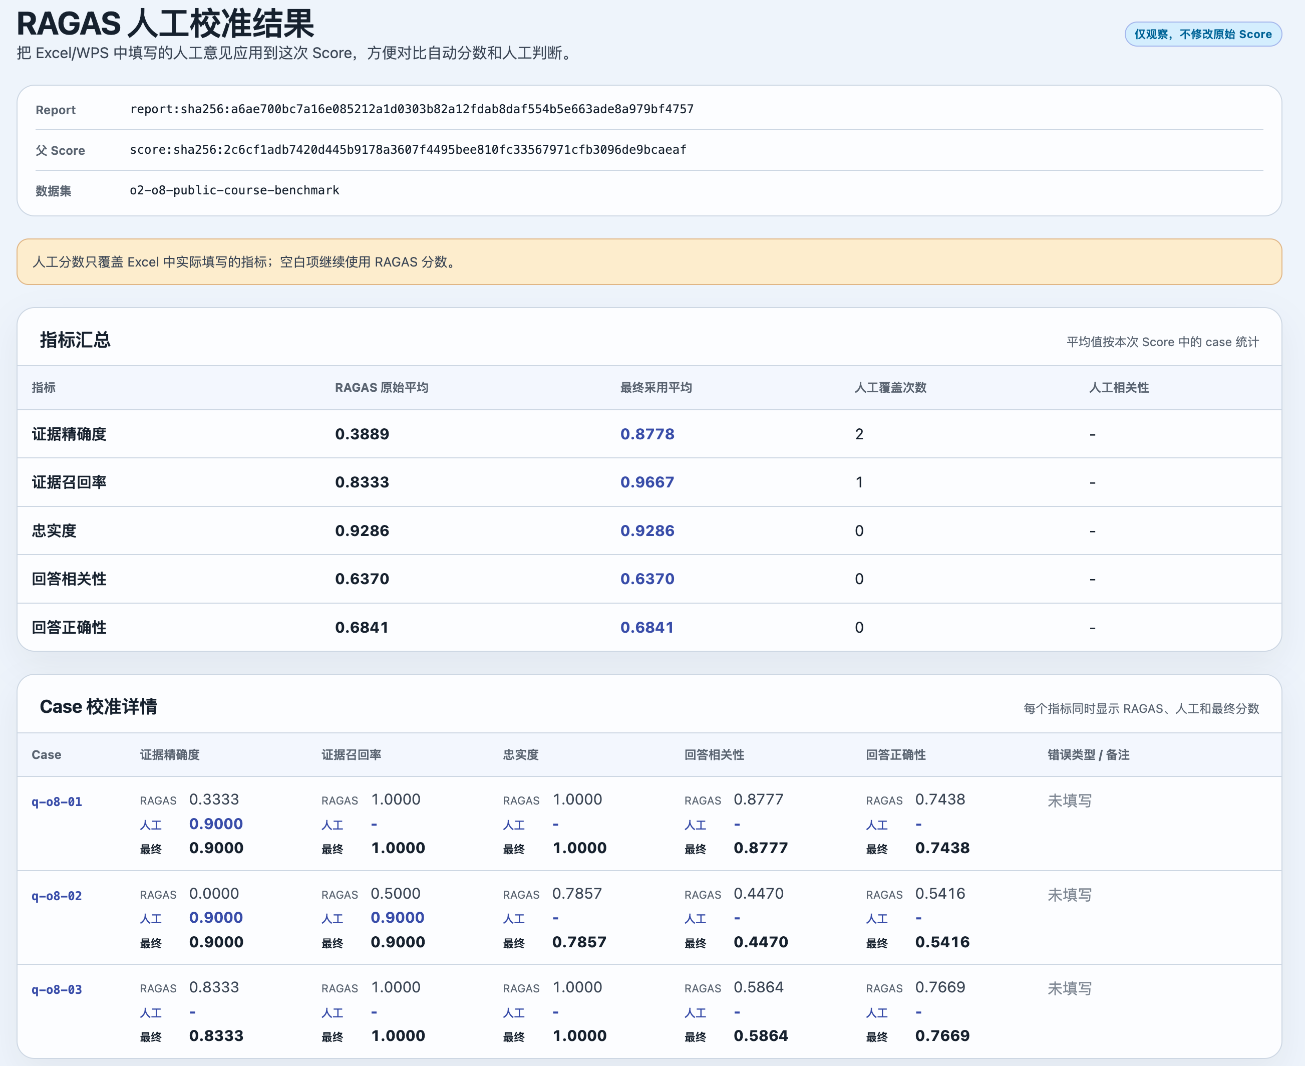Click RAGAS 忠实度 0.7857 for q-o8-02
The height and width of the screenshot is (1066, 1305).
click(x=577, y=894)
